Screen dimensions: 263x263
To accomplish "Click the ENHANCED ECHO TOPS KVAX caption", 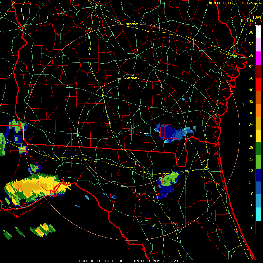I will click(131, 261).
